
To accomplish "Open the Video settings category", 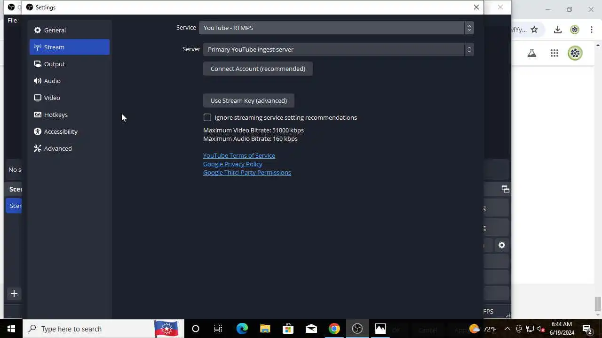I will (x=69, y=98).
